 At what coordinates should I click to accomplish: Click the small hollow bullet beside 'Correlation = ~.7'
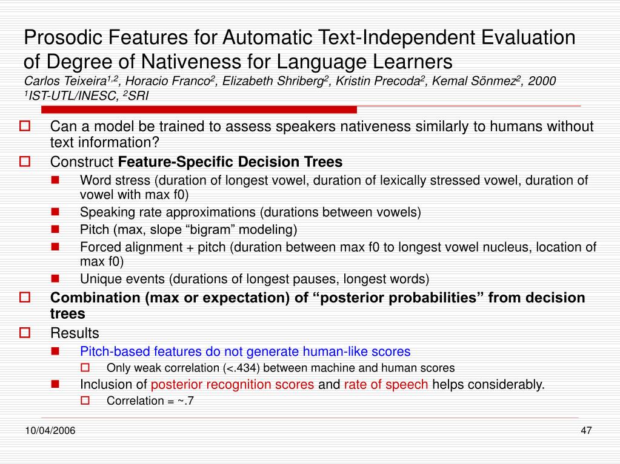coord(85,400)
